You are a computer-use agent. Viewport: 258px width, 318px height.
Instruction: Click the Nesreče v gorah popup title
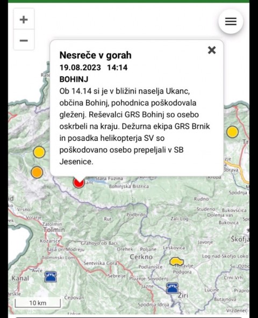(95, 55)
